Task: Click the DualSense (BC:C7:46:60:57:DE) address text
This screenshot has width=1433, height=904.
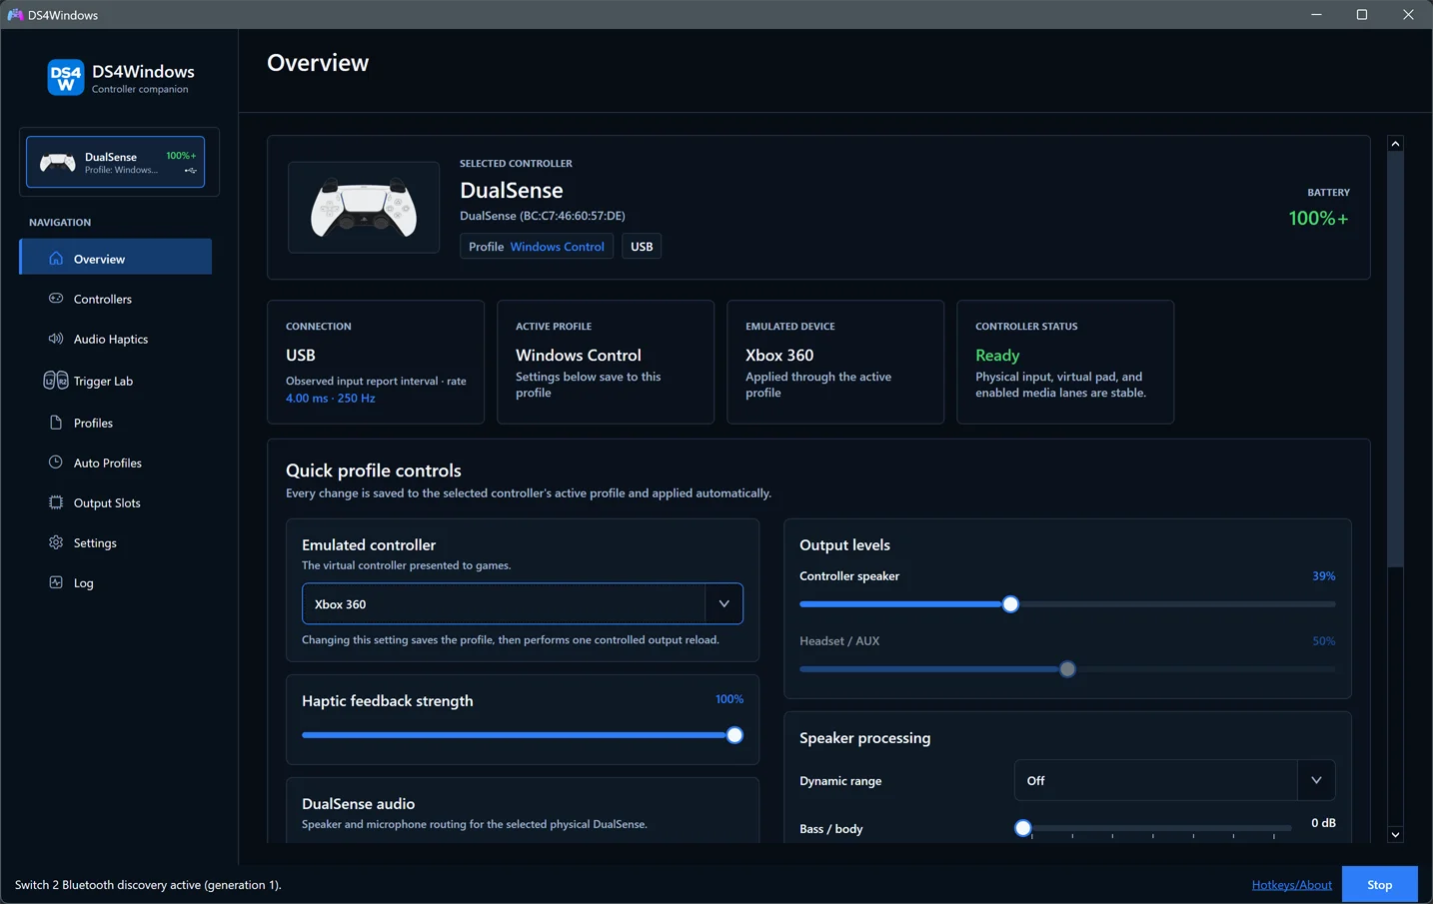Action: pyautogui.click(x=543, y=216)
